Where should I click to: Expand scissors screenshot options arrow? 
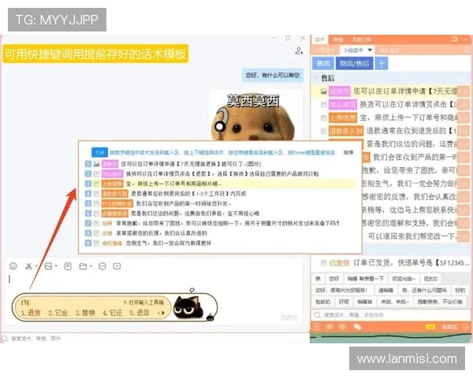37,266
